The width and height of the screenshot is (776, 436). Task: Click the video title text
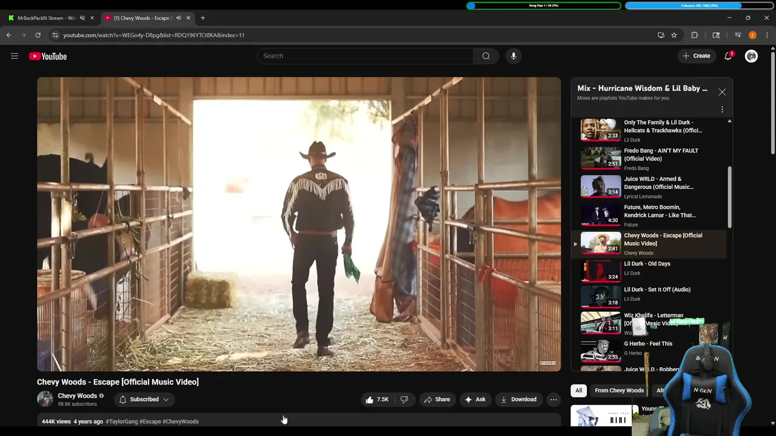[x=118, y=382]
